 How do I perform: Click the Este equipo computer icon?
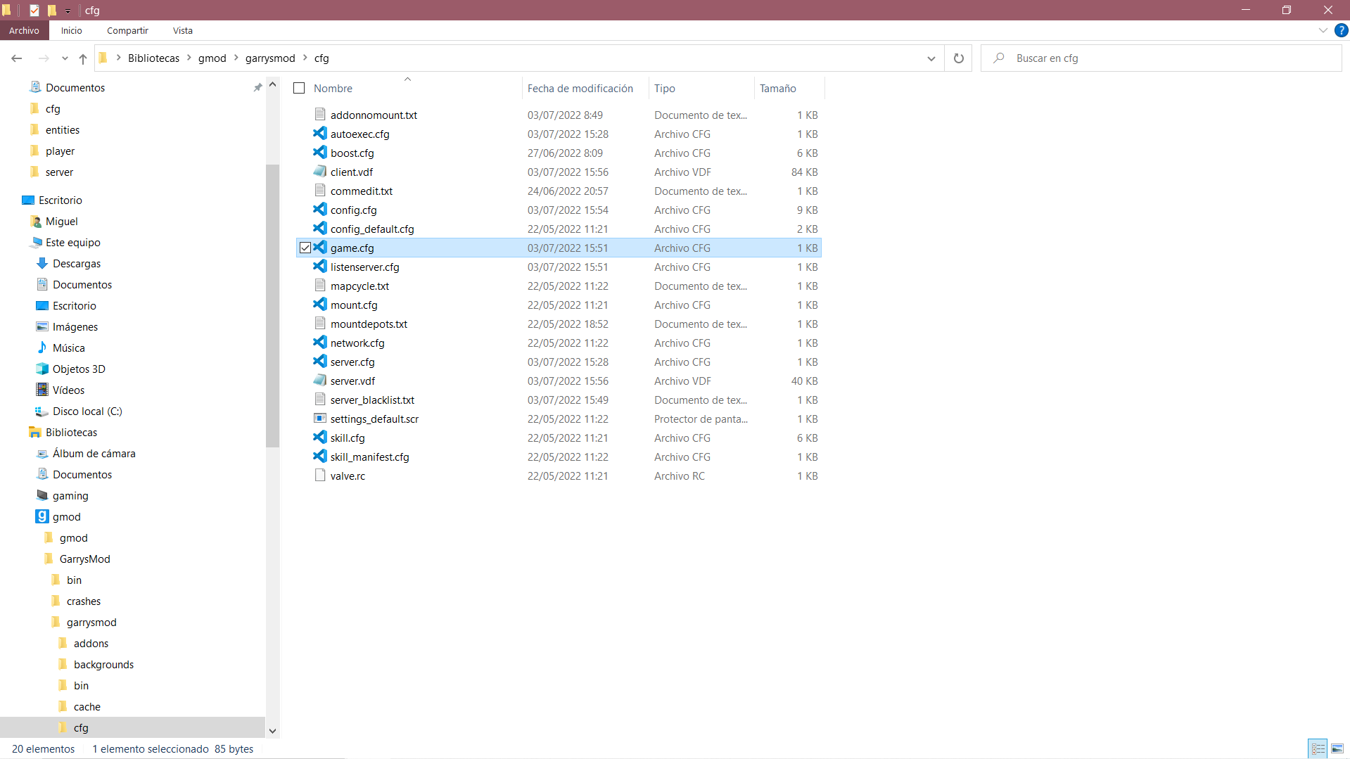(x=35, y=242)
